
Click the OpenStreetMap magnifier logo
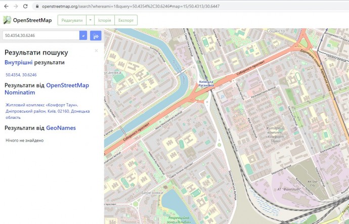point(7,20)
